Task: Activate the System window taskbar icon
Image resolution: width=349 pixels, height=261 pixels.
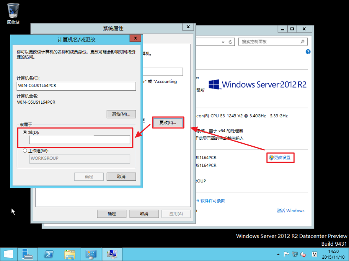Action: tap(112, 254)
